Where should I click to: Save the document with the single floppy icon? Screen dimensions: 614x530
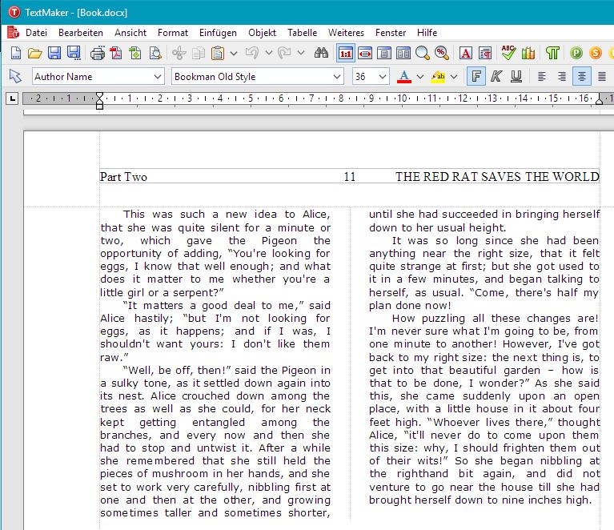tap(54, 53)
